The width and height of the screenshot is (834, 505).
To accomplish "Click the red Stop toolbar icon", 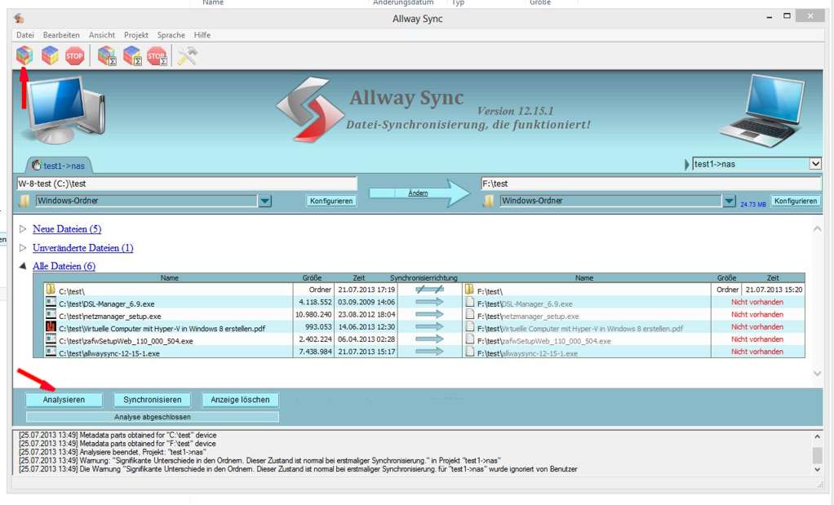I will point(74,55).
